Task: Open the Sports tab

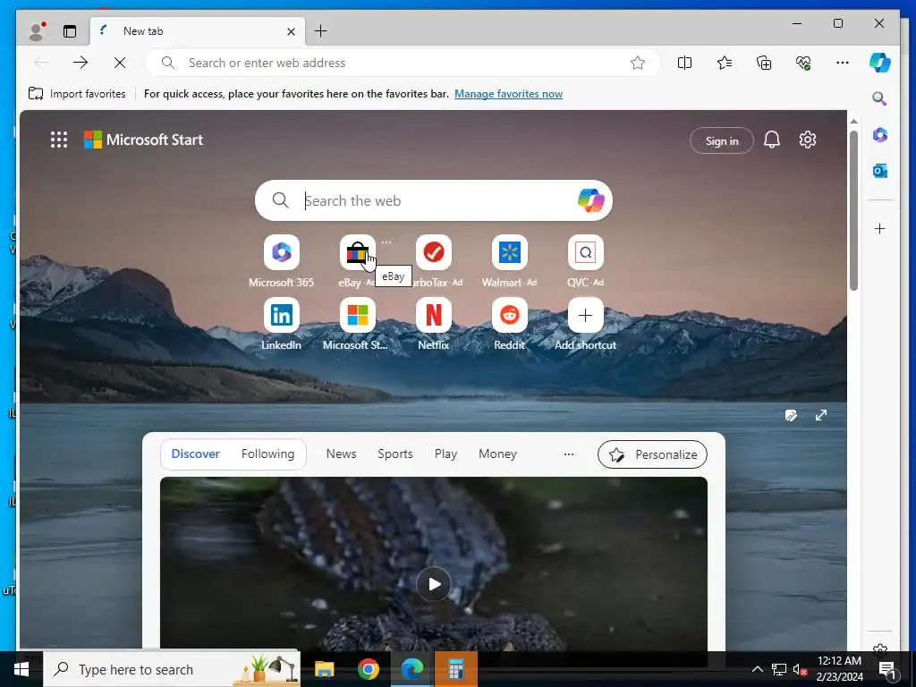Action: pos(394,454)
